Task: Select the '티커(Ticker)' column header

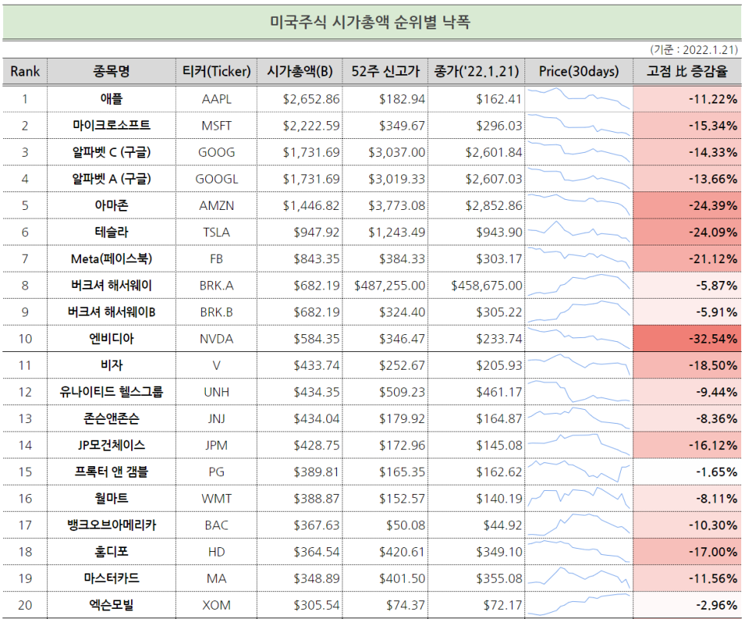Action: pos(217,71)
